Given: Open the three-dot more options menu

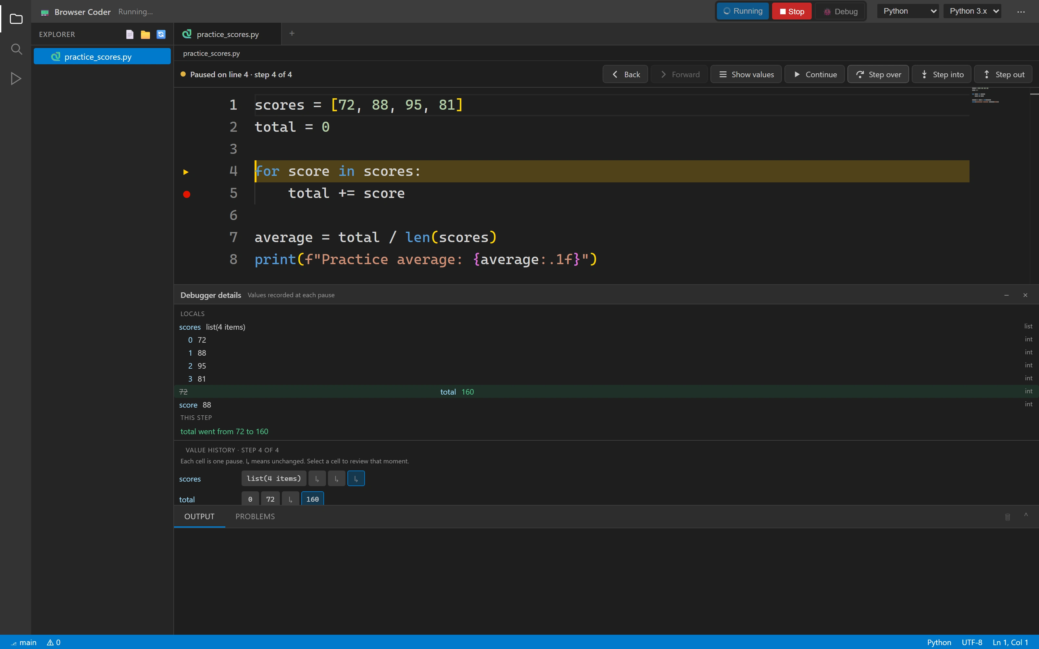Looking at the screenshot, I should click(1021, 12).
